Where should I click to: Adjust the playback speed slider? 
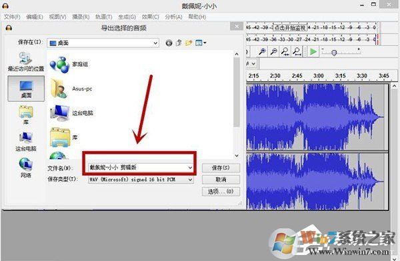(x=334, y=53)
